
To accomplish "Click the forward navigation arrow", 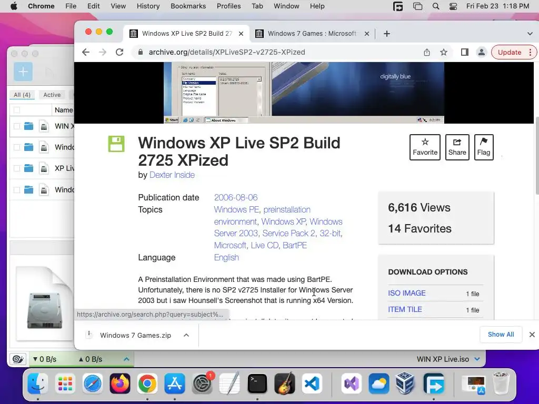I will (x=103, y=52).
